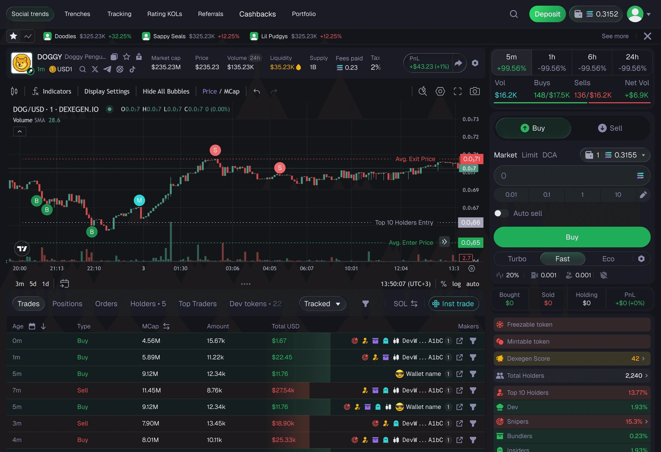The width and height of the screenshot is (661, 452).
Task: Filter maker on 7m Sell trade row
Action: (x=473, y=390)
